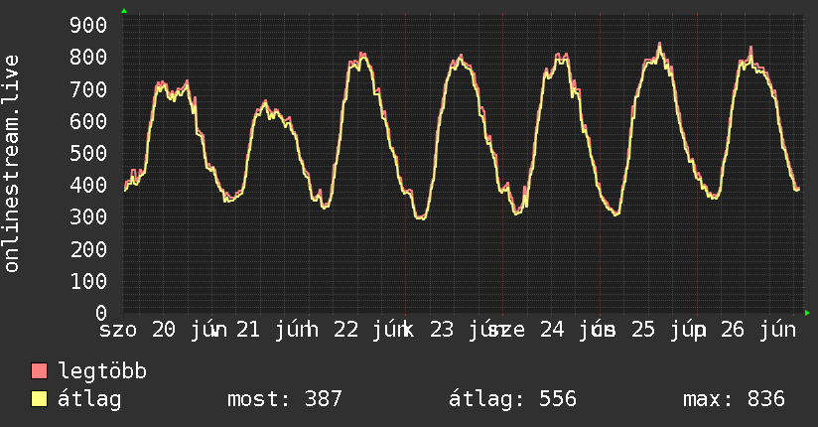This screenshot has width=818, height=427.
Task: Click the 700 y-axis label
Action: (x=88, y=89)
